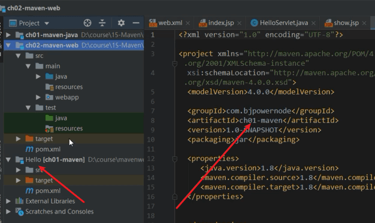Screen dimensions: 375x223
Task: Expand the src folder under Hello
Action: pos(18,170)
